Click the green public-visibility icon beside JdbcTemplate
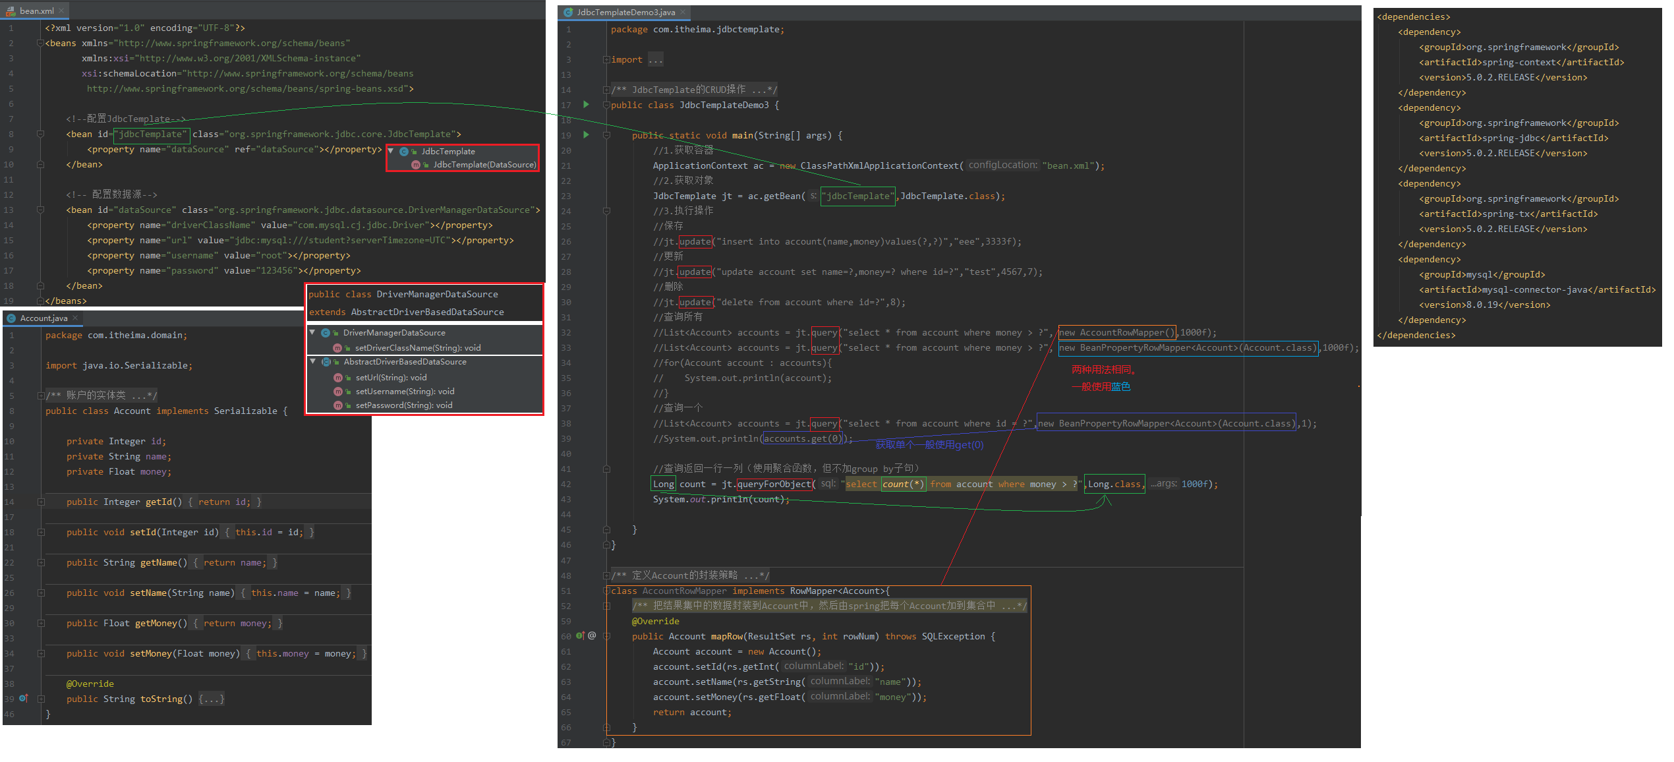 (414, 152)
